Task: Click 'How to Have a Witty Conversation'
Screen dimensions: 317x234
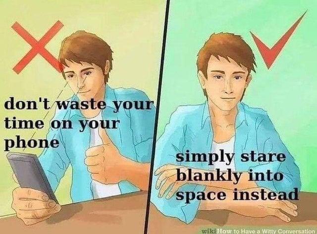Action: (x=266, y=231)
